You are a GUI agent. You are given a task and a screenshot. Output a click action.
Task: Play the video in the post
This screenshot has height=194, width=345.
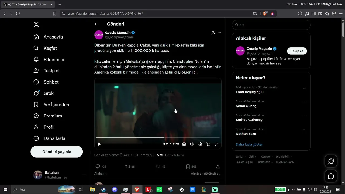point(99,144)
